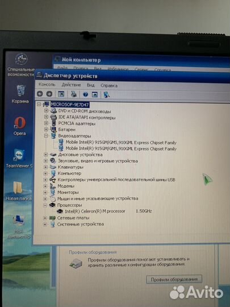Expand Мыши и иные указывающие устройства
The width and height of the screenshot is (230, 307).
[45, 198]
